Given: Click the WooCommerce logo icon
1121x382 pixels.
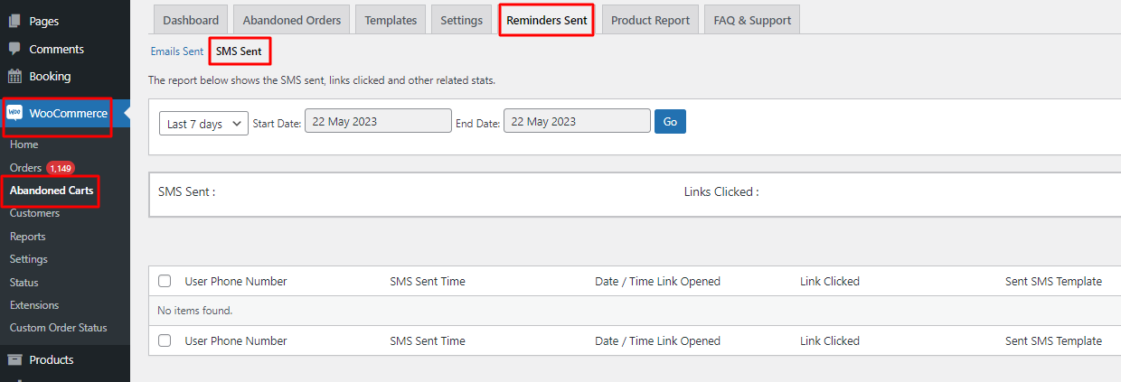Looking at the screenshot, I should [x=14, y=113].
